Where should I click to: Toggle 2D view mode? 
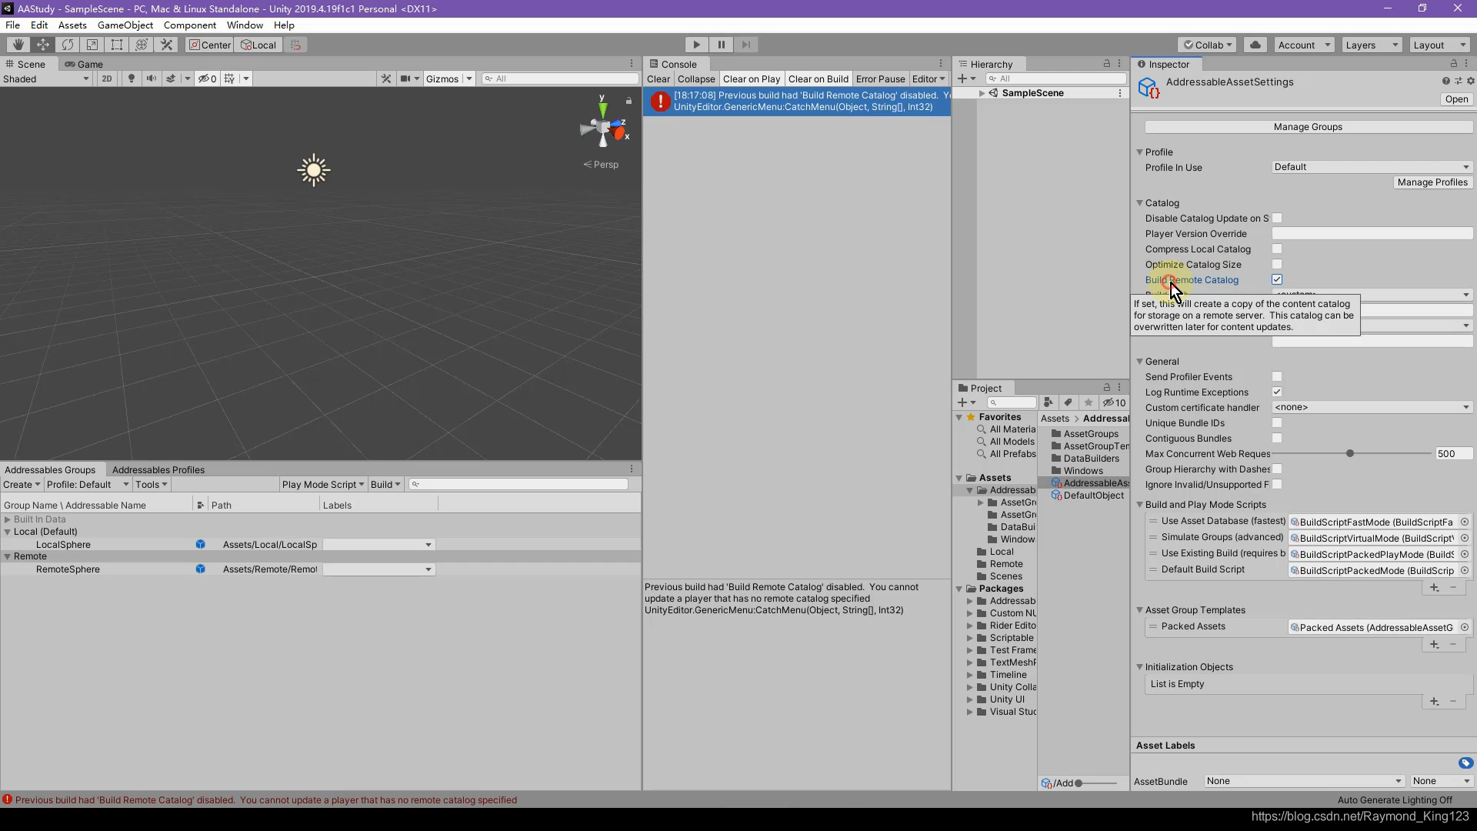tap(107, 78)
